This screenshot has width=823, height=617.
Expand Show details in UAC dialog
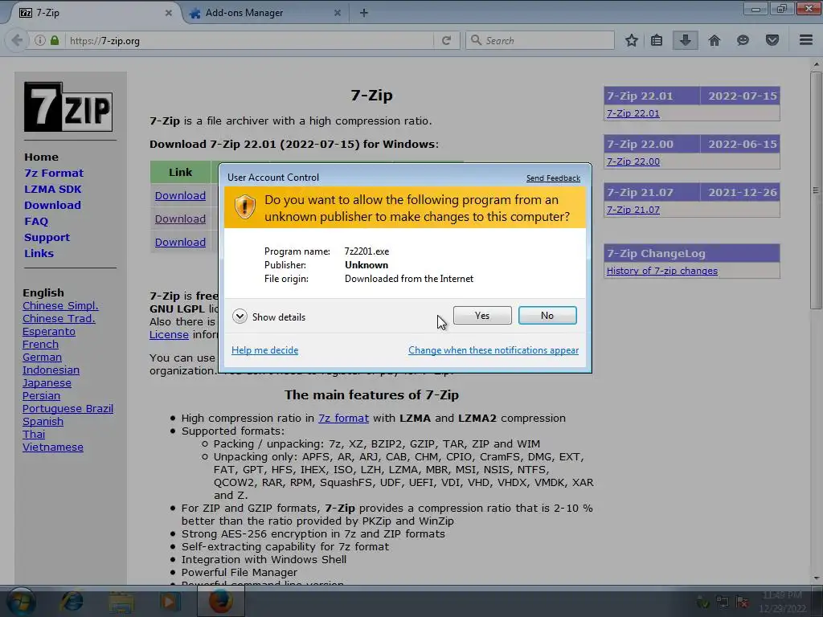point(268,317)
